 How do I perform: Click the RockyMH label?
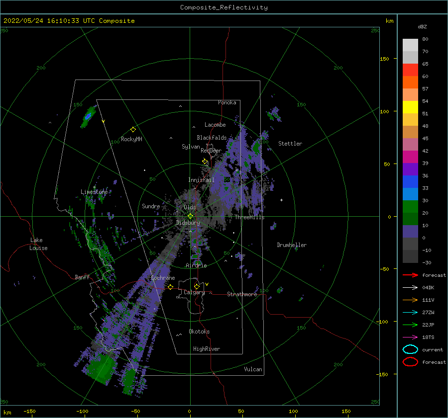tap(131, 139)
